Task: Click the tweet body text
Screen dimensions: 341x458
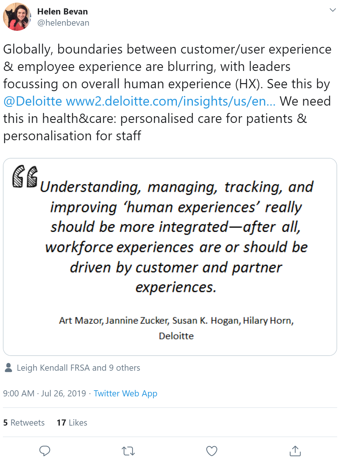Action: click(167, 92)
